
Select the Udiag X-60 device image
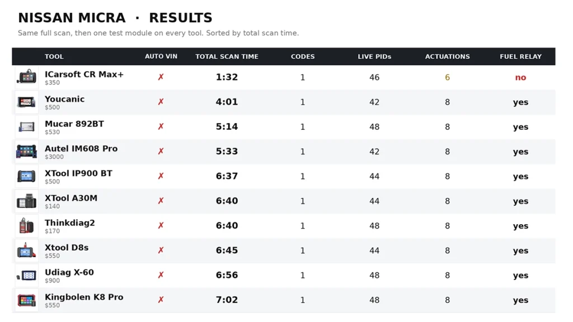pyautogui.click(x=27, y=275)
